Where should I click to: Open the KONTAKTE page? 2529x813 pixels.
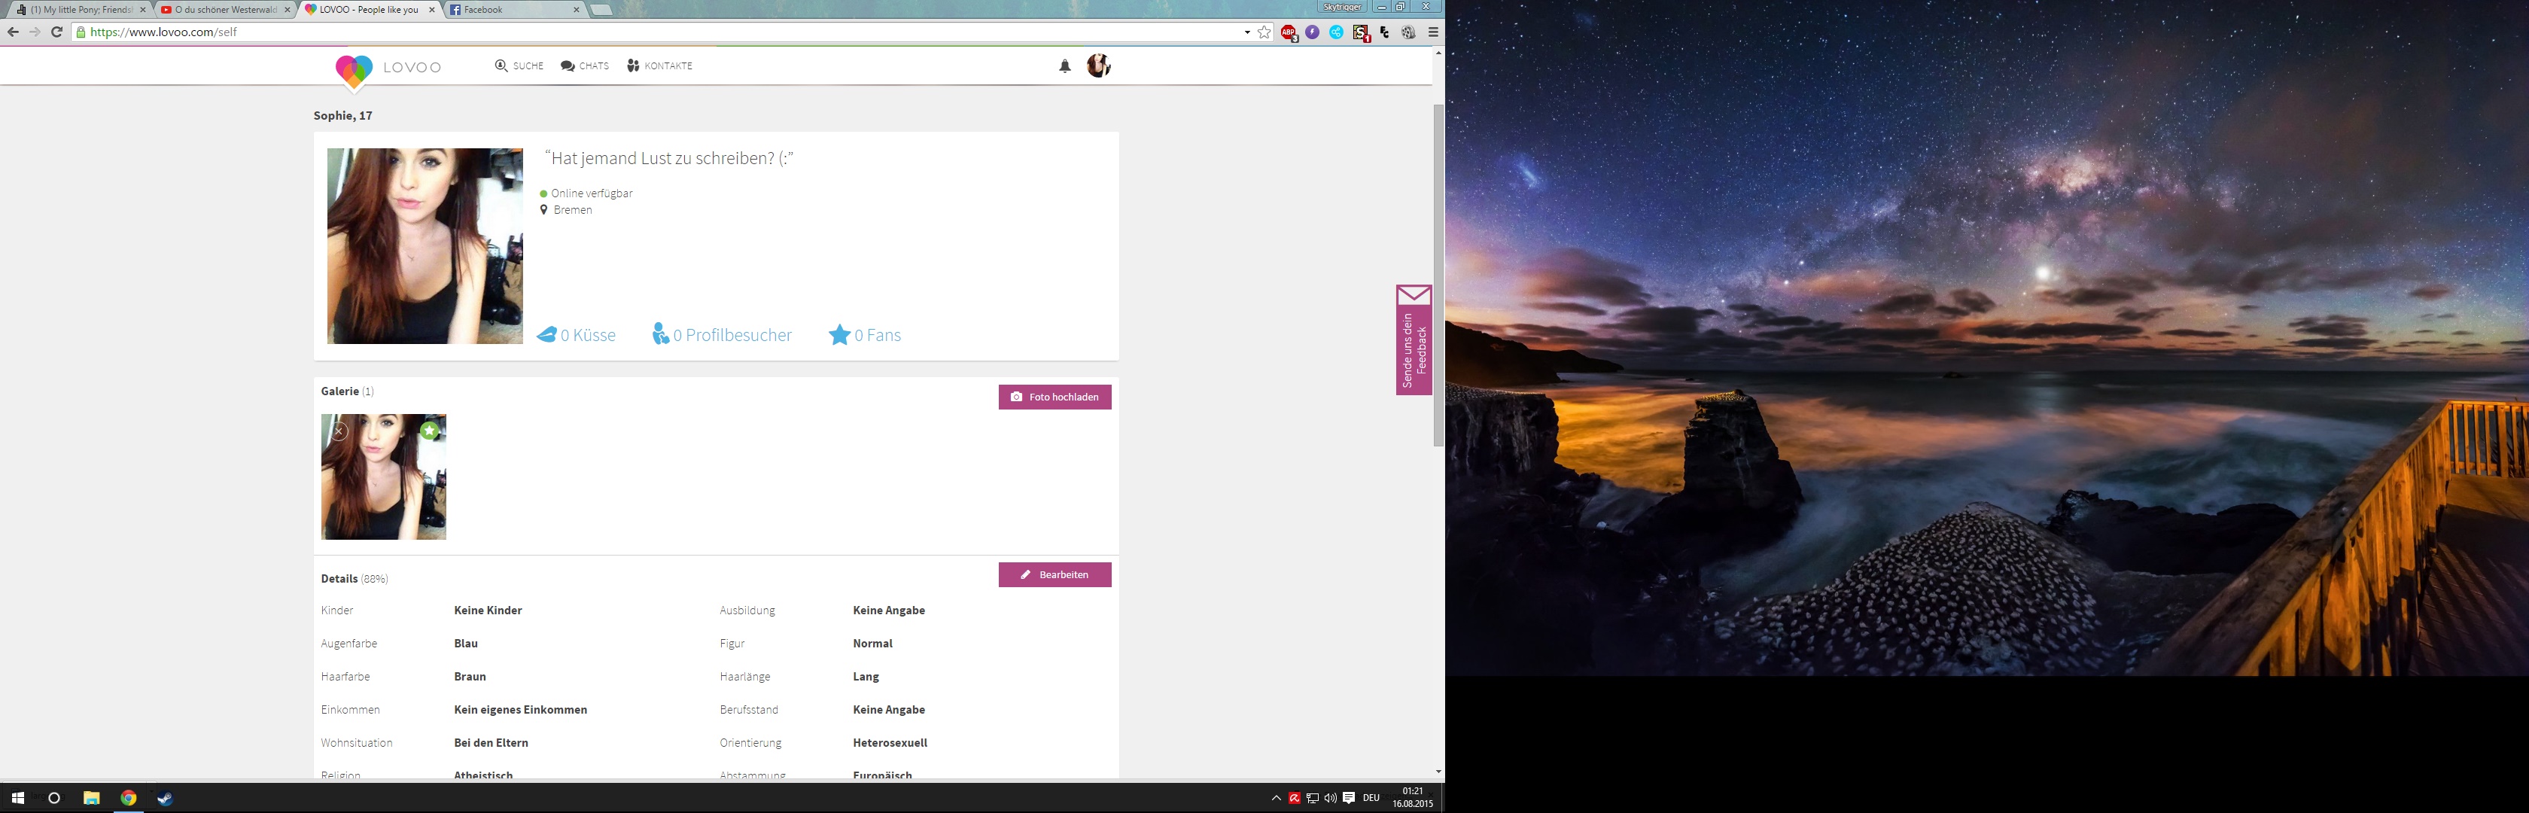(x=660, y=65)
